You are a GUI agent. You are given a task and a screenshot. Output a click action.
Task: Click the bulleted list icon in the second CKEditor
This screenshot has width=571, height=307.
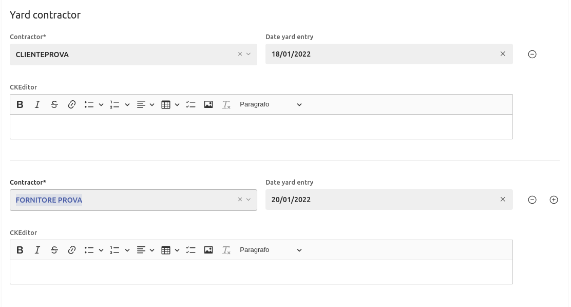coord(89,250)
